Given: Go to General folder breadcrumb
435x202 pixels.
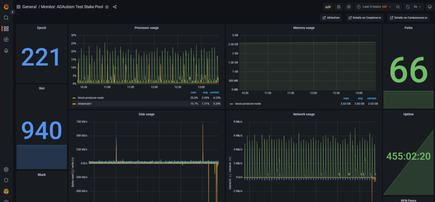Looking at the screenshot, I should coord(29,7).
